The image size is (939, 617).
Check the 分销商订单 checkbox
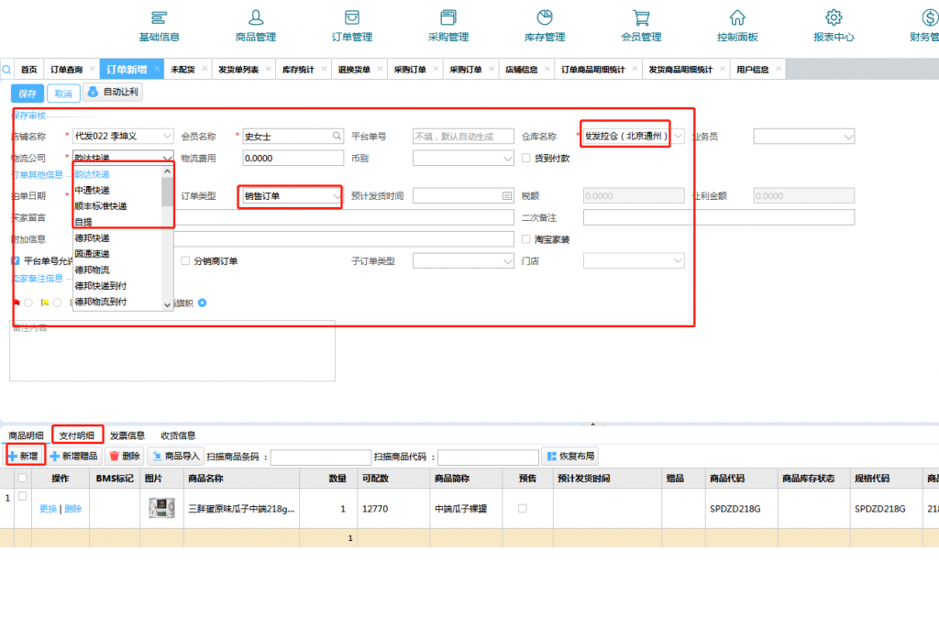click(x=185, y=261)
